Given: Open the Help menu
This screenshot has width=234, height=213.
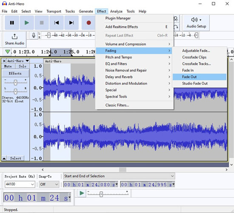Looking at the screenshot, I should [143, 12].
